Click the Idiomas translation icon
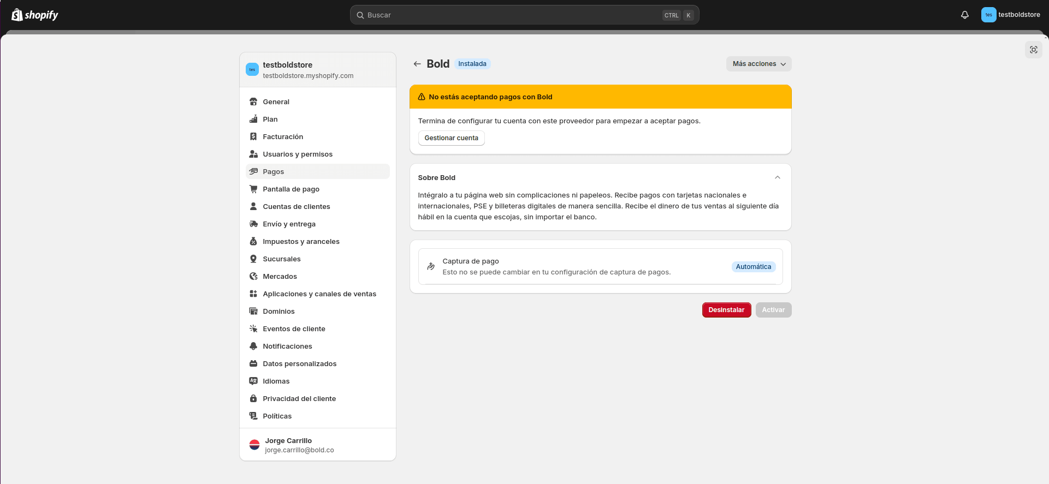Viewport: 1049px width, 484px height. point(253,381)
